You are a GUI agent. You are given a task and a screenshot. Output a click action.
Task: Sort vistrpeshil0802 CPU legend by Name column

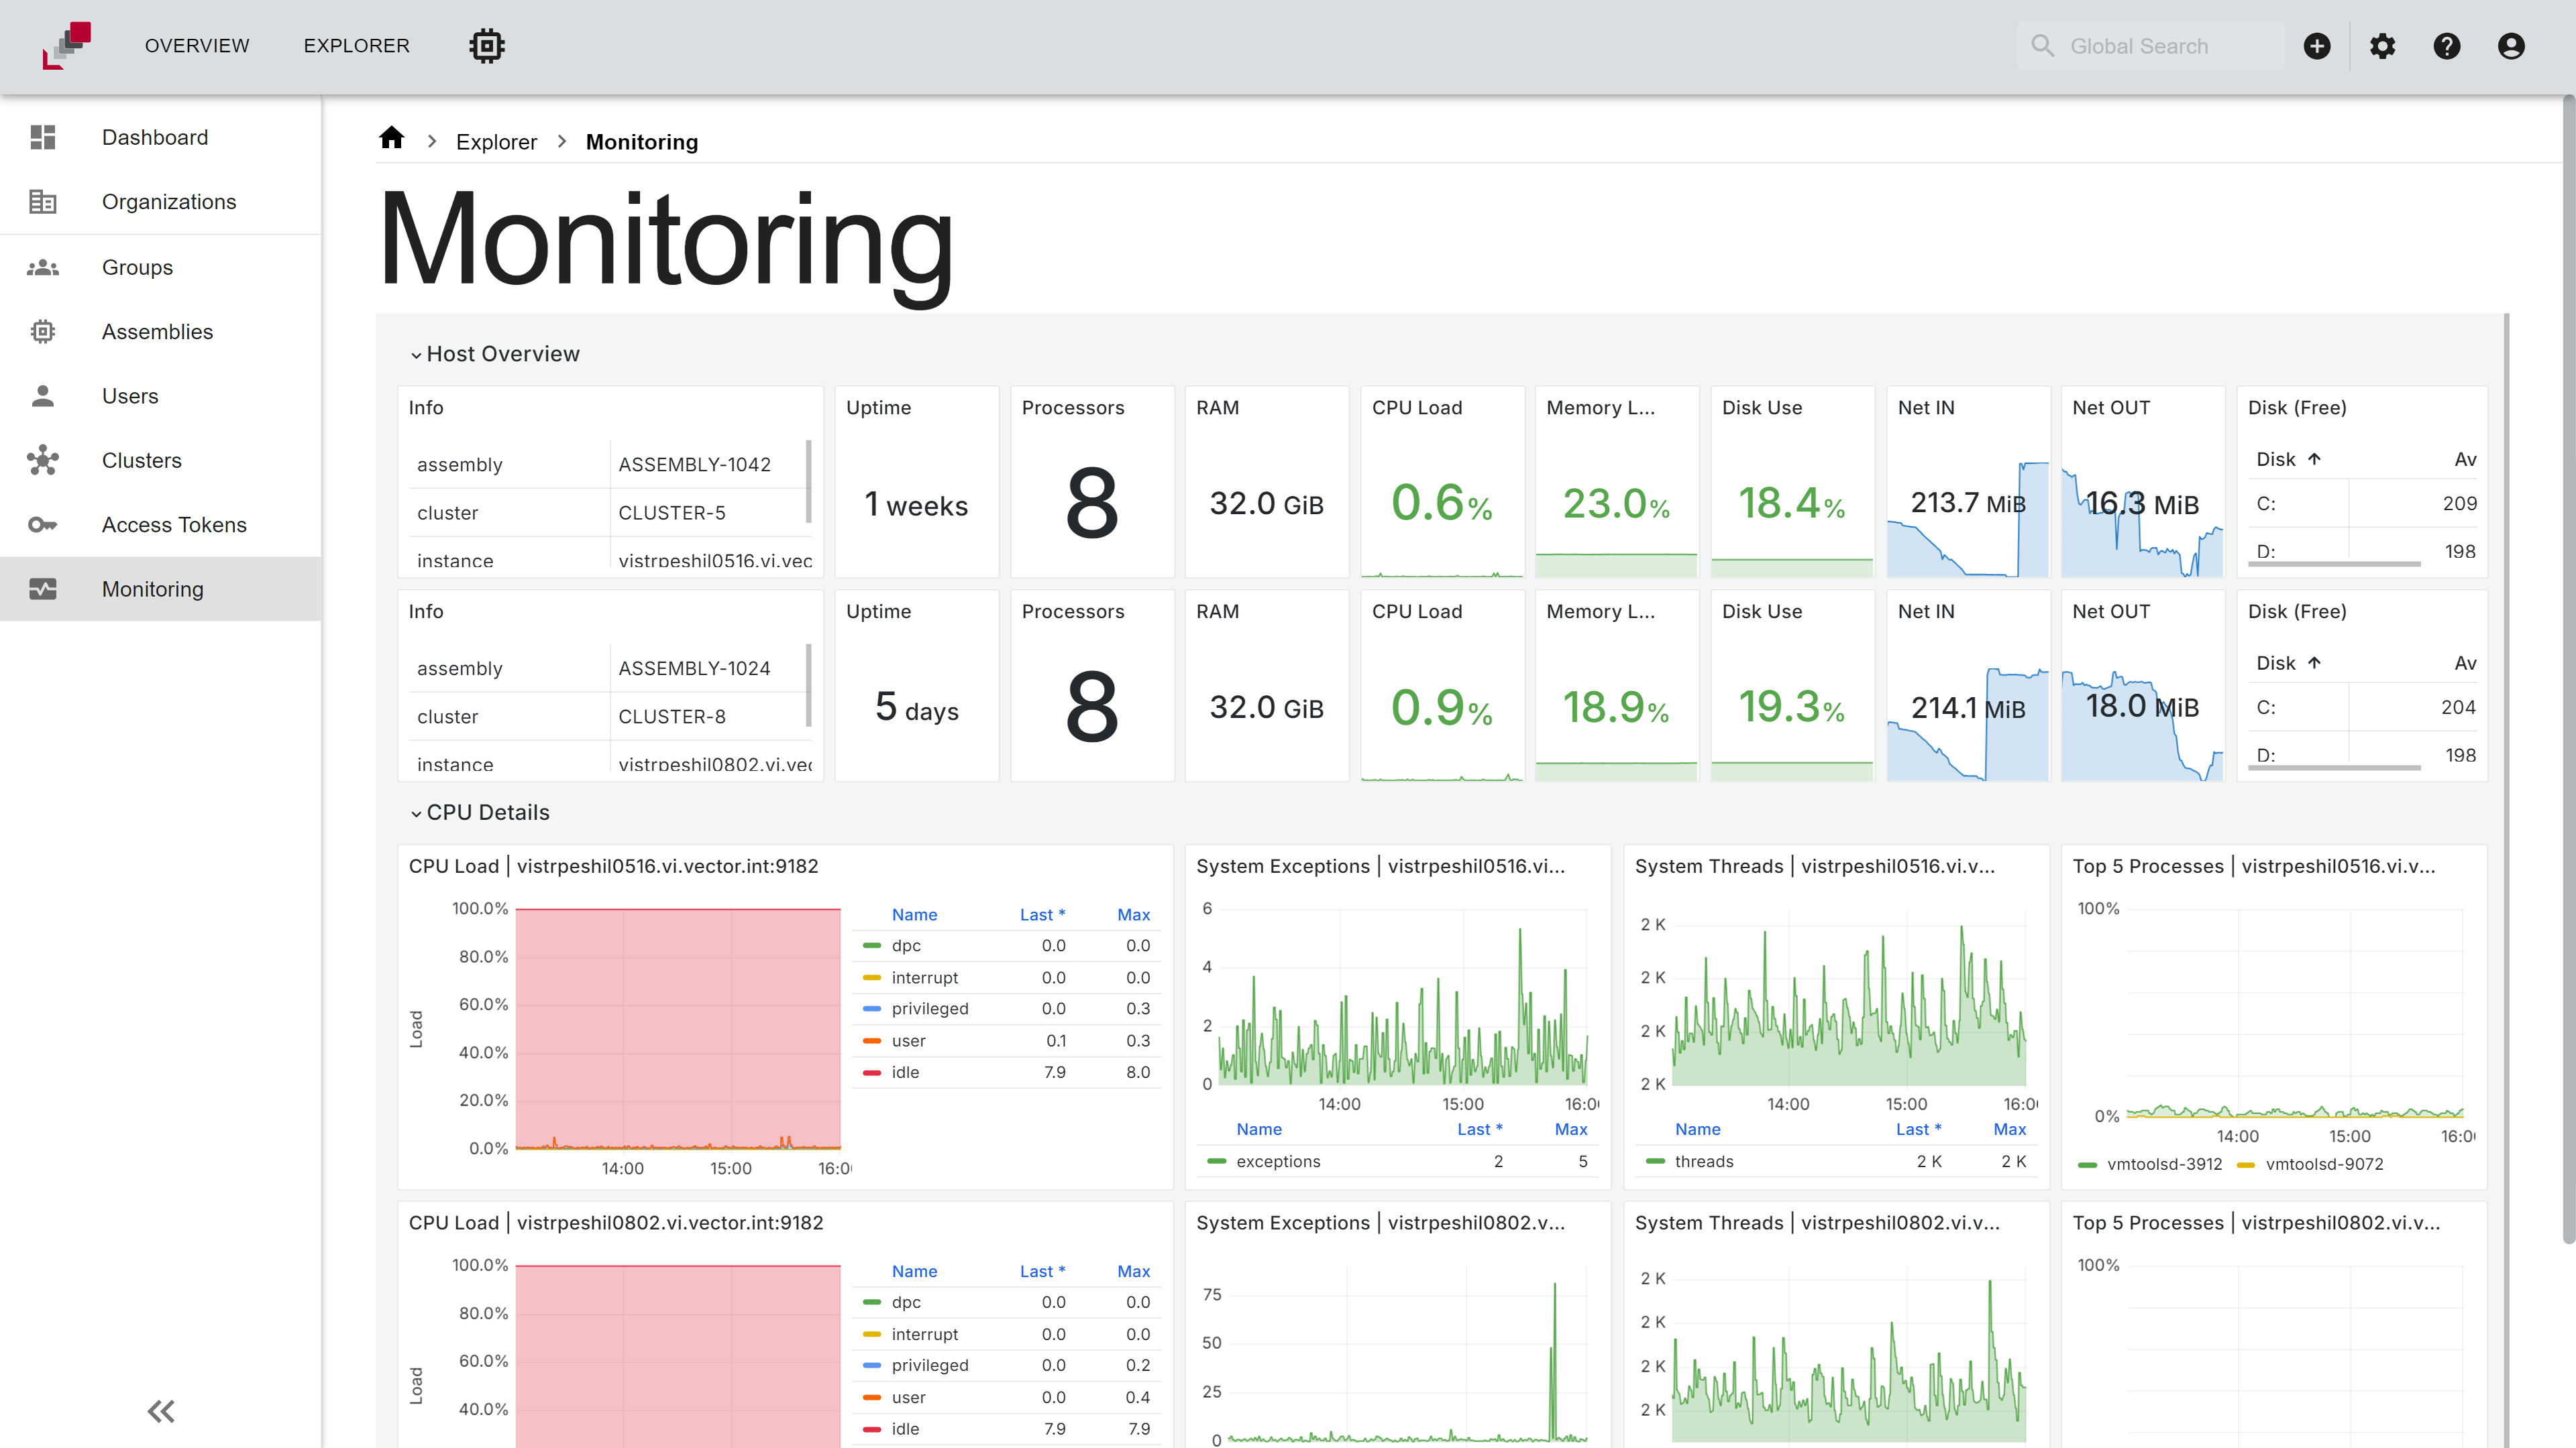pyautogui.click(x=914, y=1271)
